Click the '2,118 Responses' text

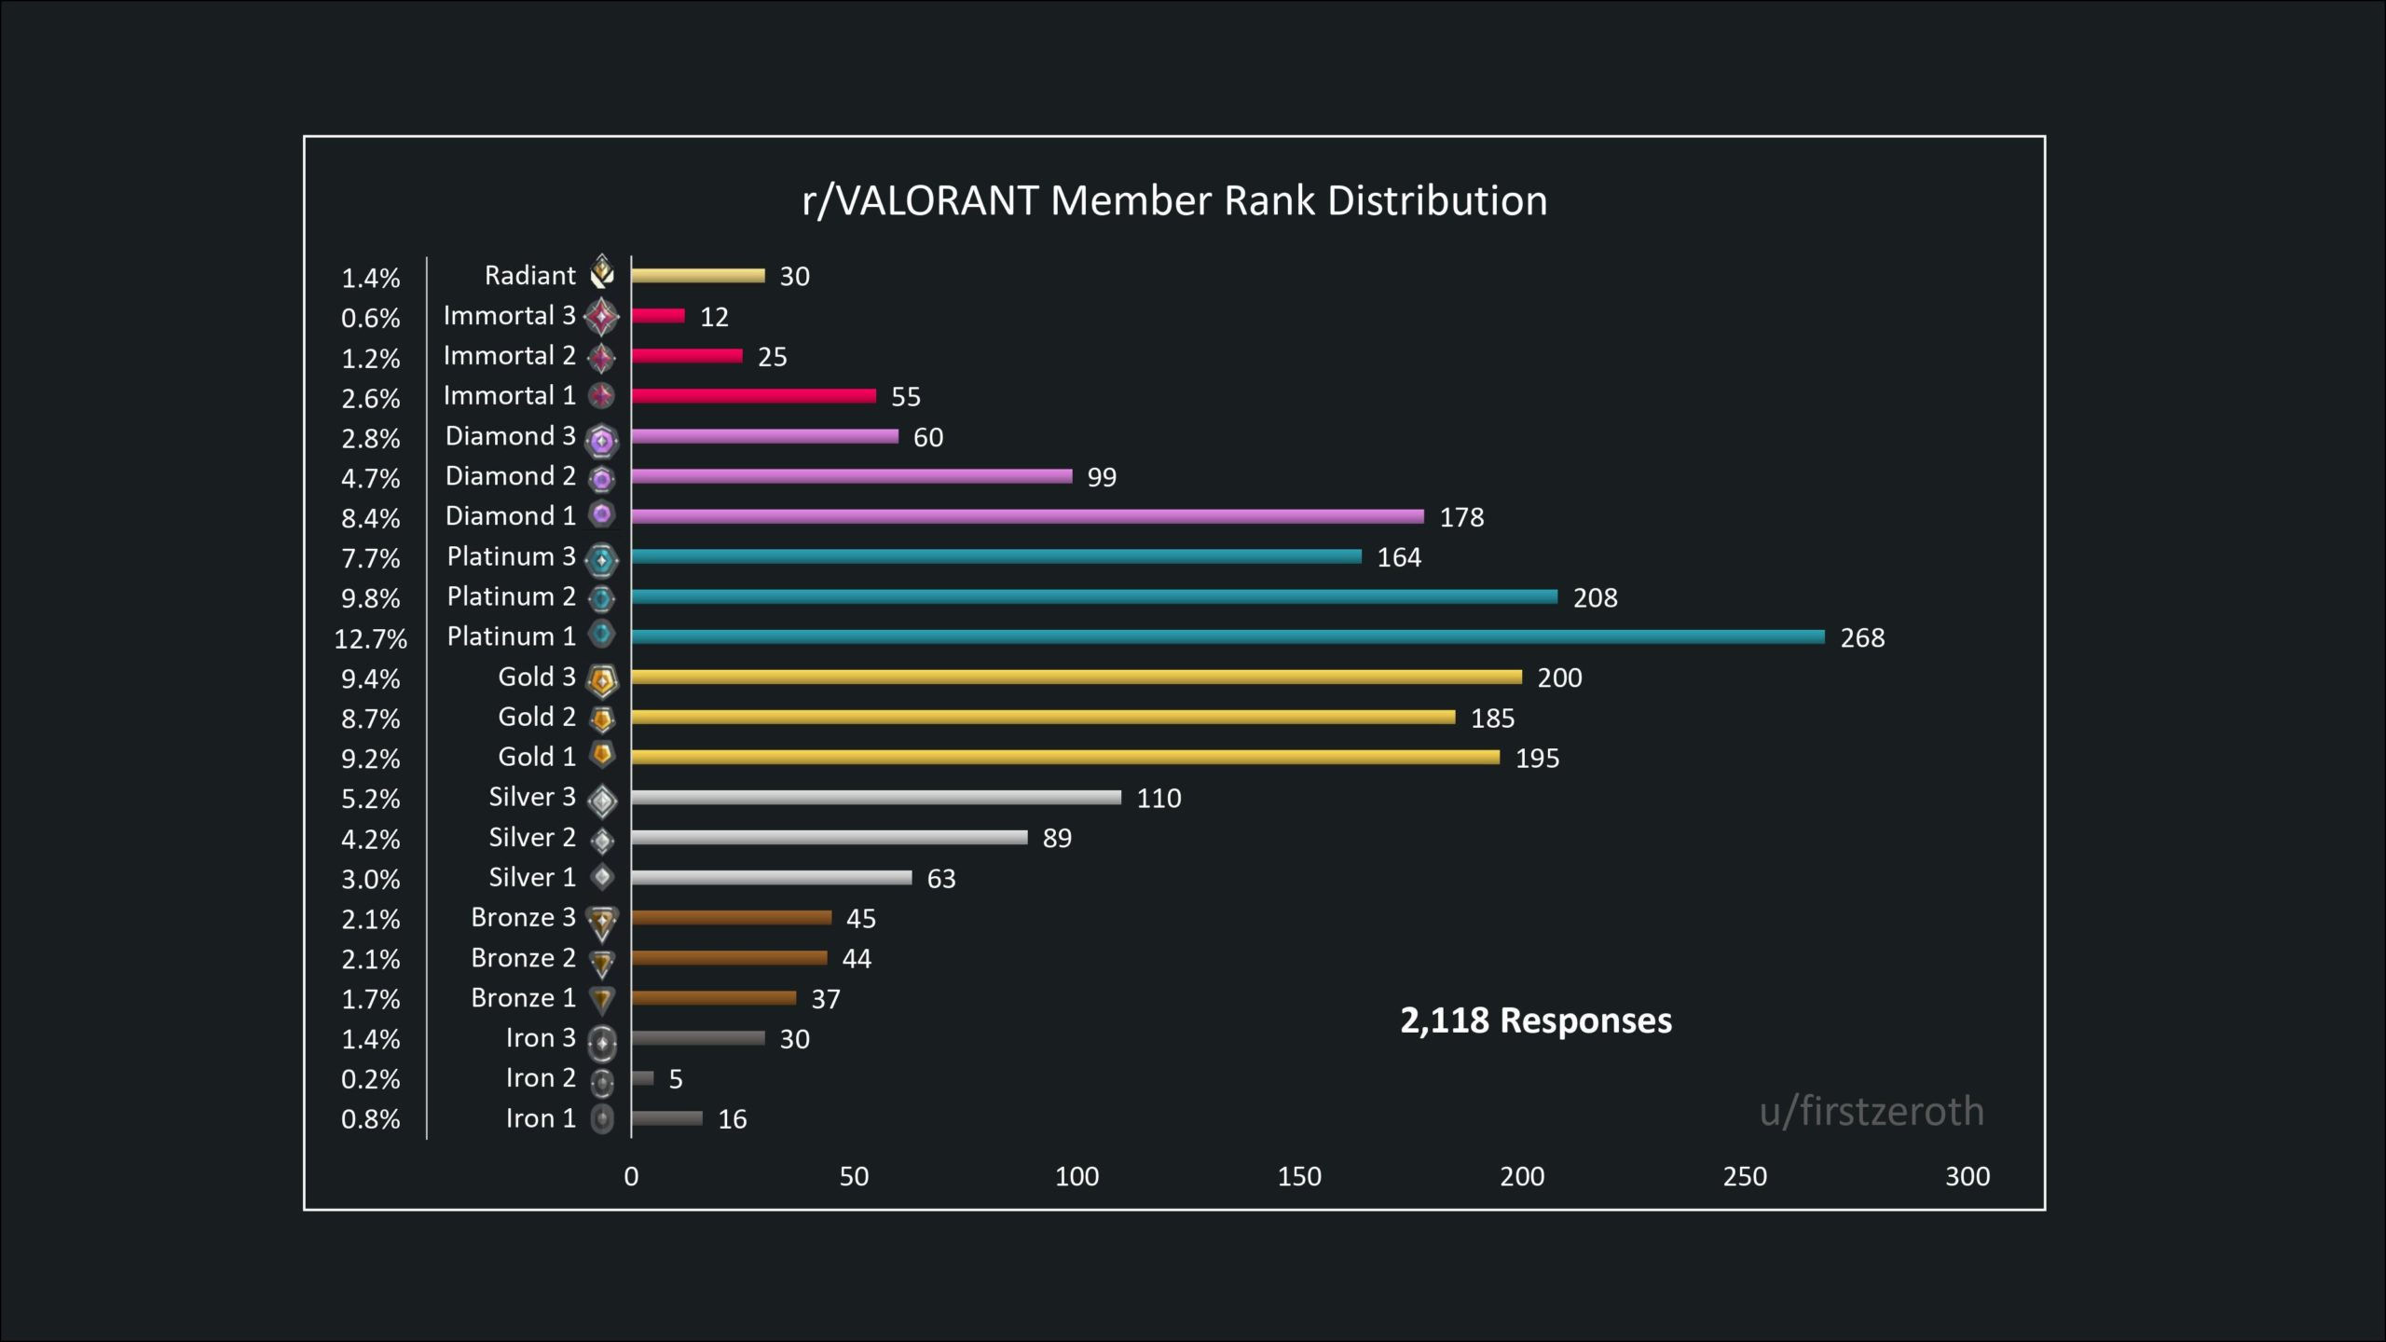[x=1536, y=1021]
